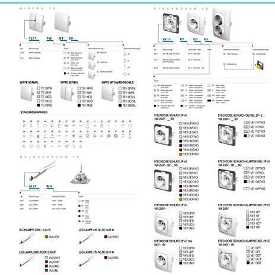Click the VE12PW article code
This screenshot has height=275, width=275.
pyautogui.click(x=189, y=248)
